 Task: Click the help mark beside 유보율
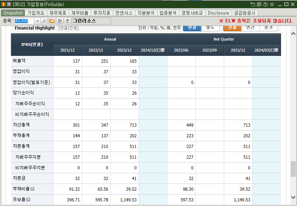(28, 200)
